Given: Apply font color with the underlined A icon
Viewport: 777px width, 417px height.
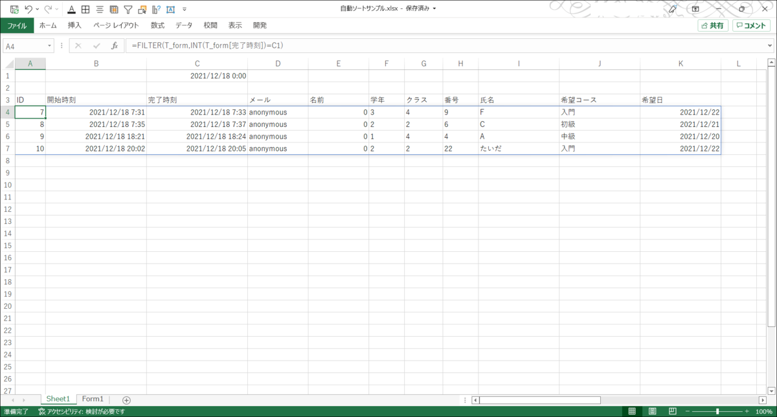Looking at the screenshot, I should pos(71,9).
